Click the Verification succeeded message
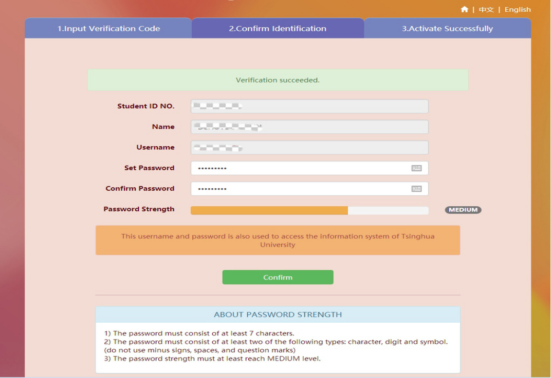Screen dimensions: 551x378 (278, 80)
